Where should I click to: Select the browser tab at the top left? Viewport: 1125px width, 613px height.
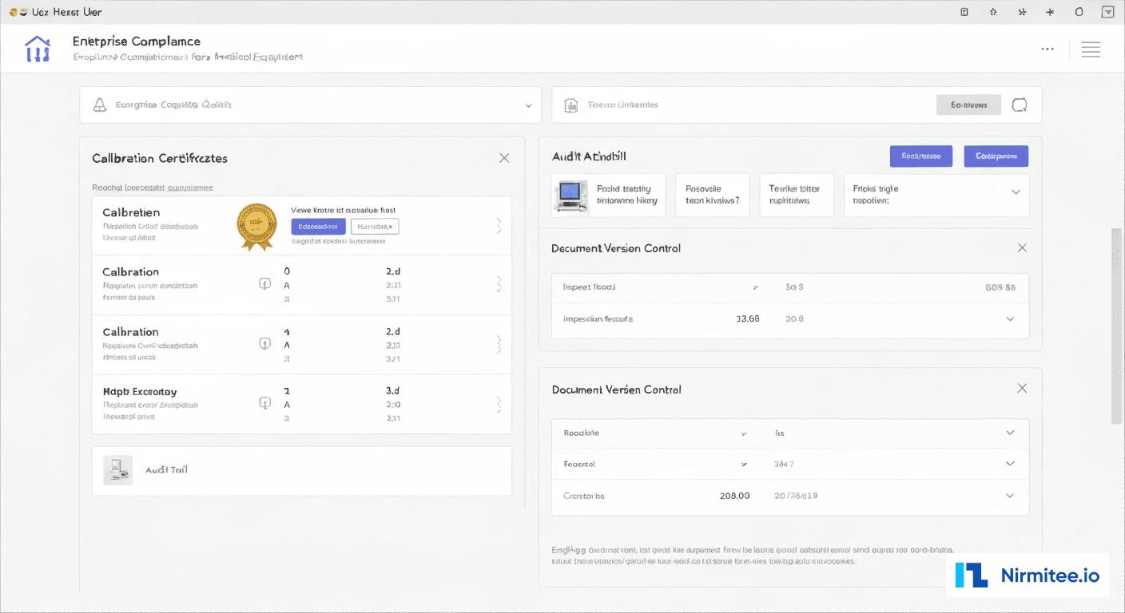click(x=56, y=11)
